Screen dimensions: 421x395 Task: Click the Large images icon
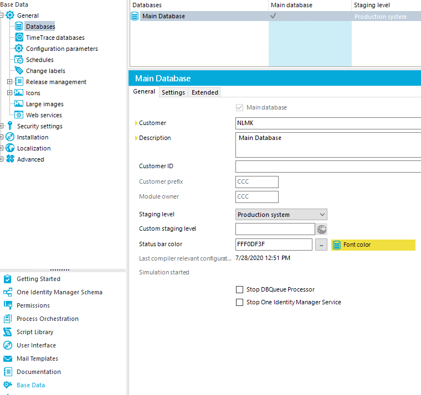coord(19,104)
